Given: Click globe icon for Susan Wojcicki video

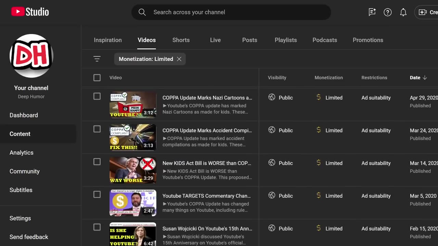Looking at the screenshot, I should click(x=272, y=229).
